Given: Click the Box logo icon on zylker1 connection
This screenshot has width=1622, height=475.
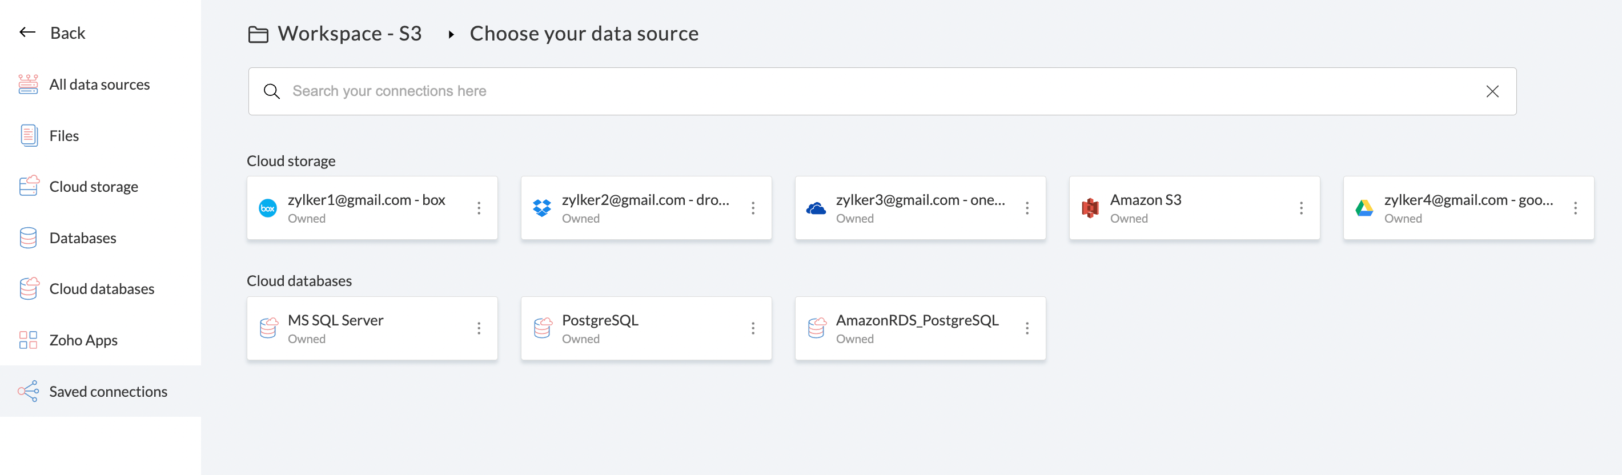Looking at the screenshot, I should [268, 208].
